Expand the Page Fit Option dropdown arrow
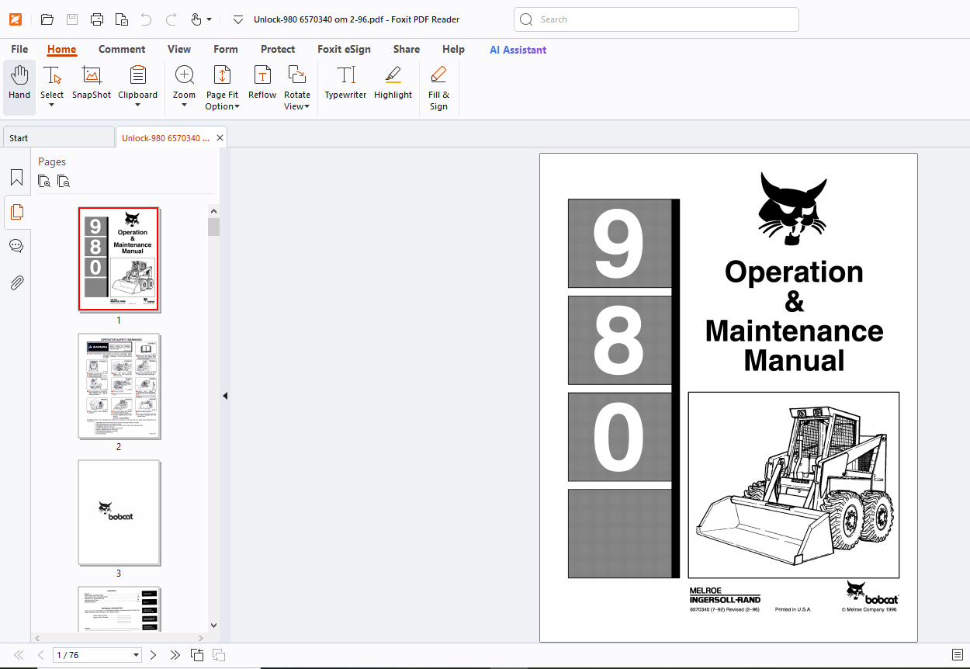This screenshot has height=669, width=970. point(237,107)
